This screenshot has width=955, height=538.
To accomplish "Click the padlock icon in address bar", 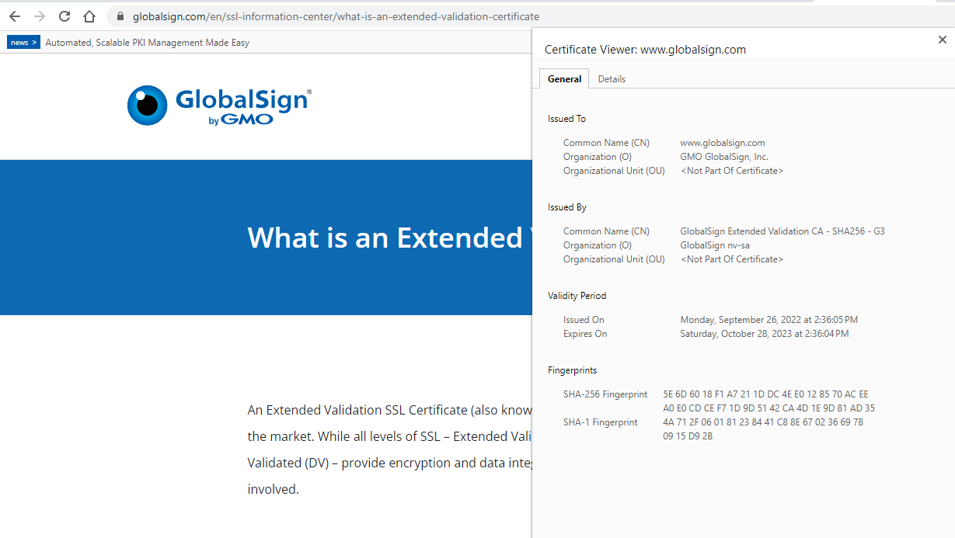I will (120, 16).
